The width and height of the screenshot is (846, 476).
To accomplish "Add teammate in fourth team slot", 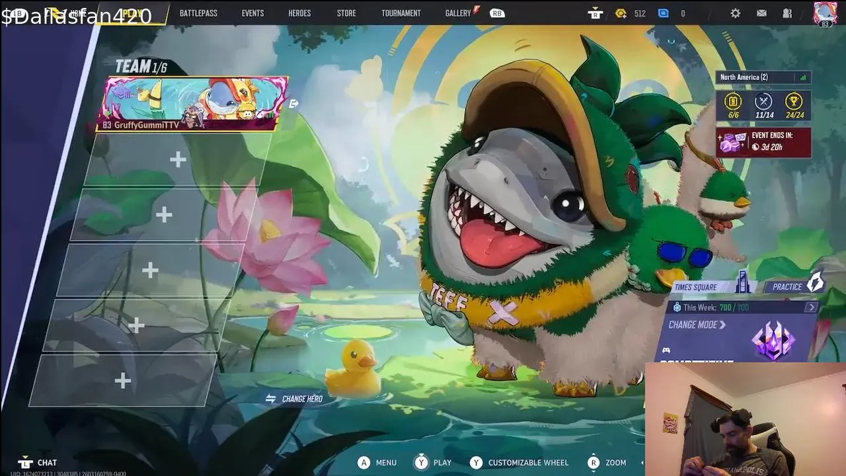I will tap(149, 270).
